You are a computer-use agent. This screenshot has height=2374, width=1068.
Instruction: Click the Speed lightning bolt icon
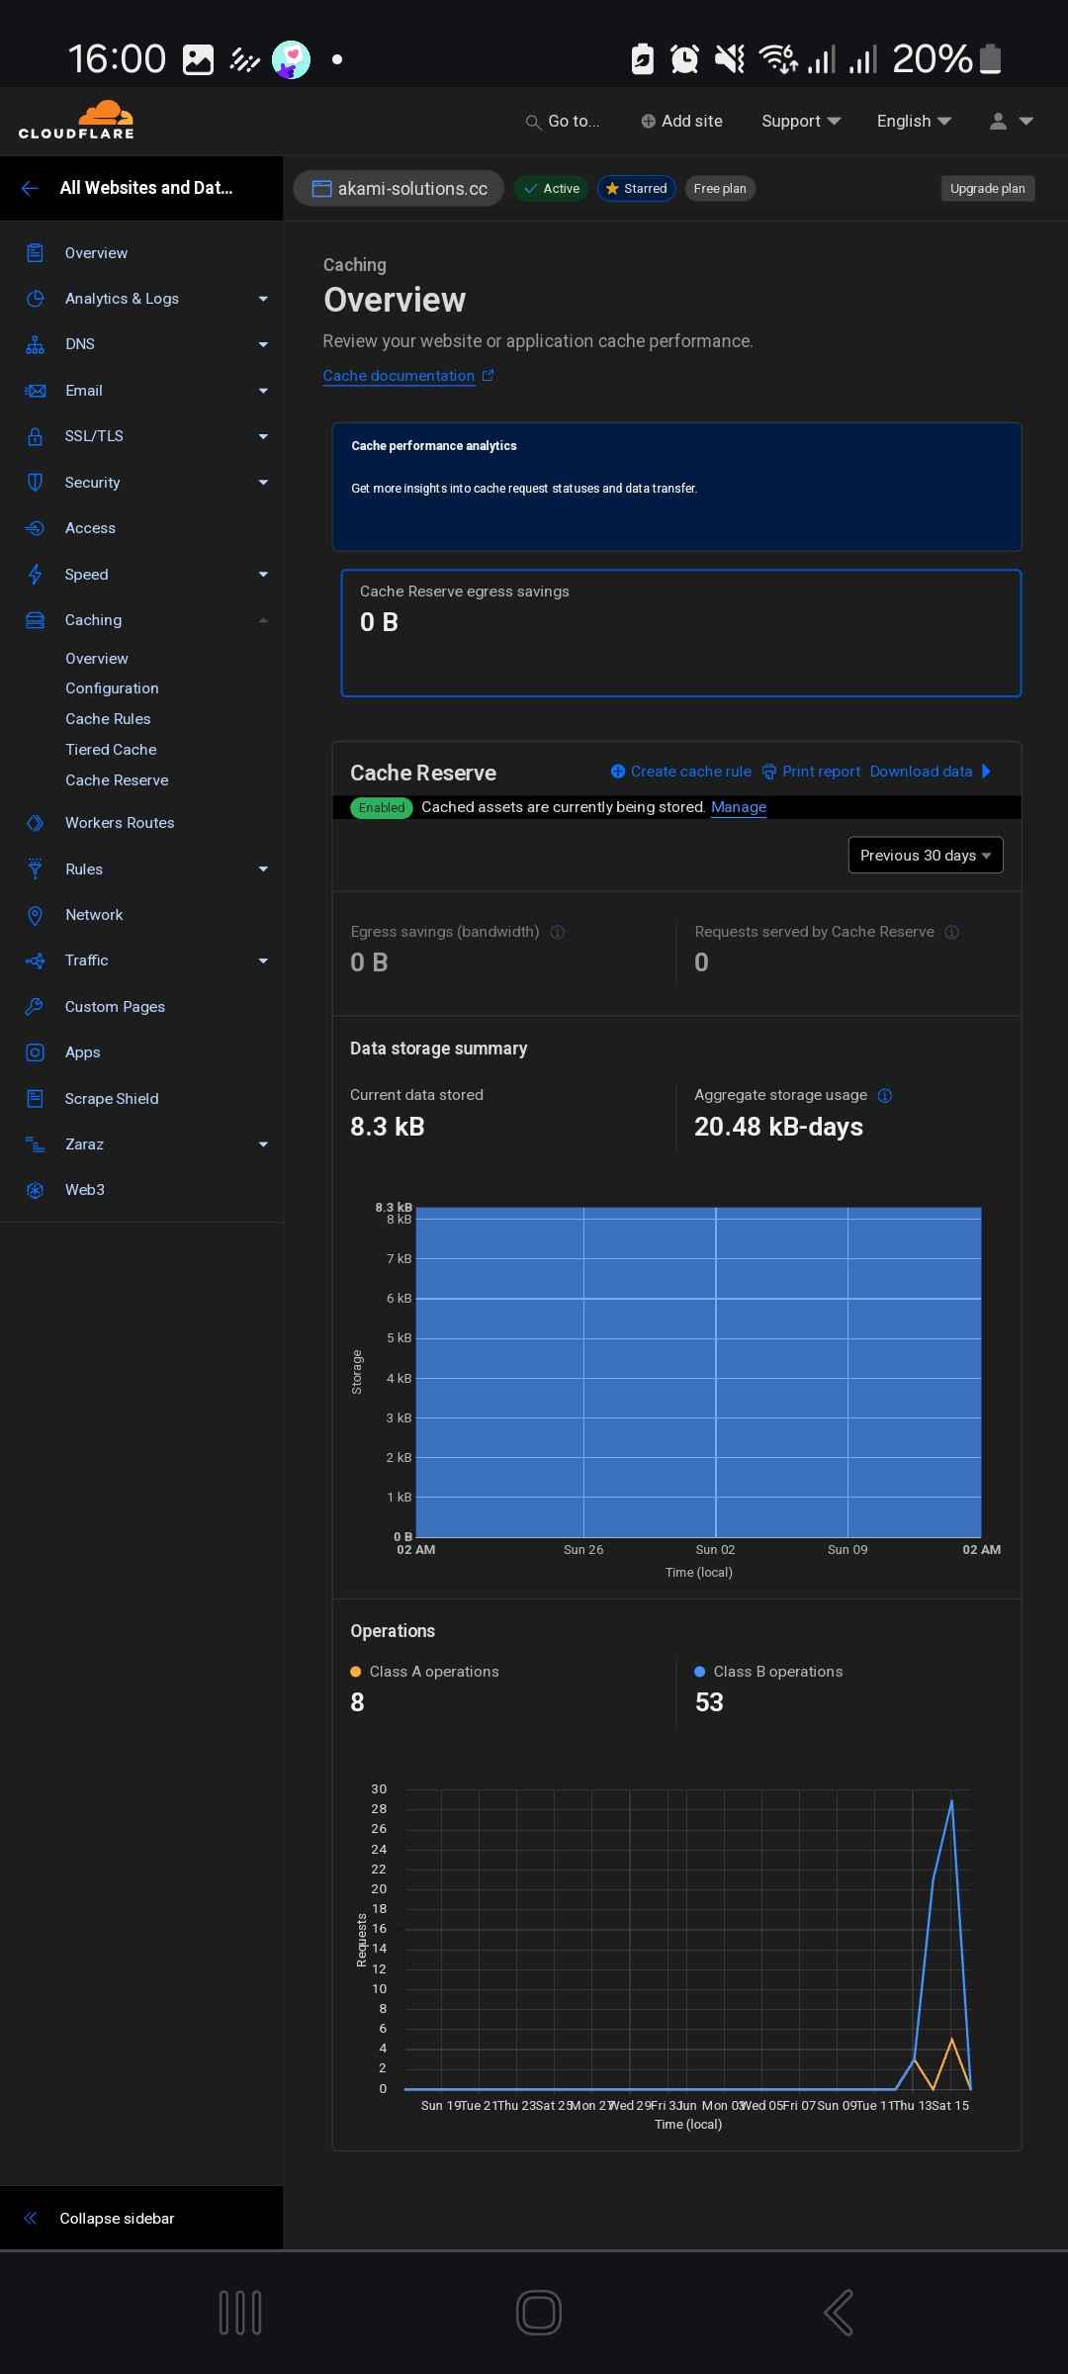35,574
